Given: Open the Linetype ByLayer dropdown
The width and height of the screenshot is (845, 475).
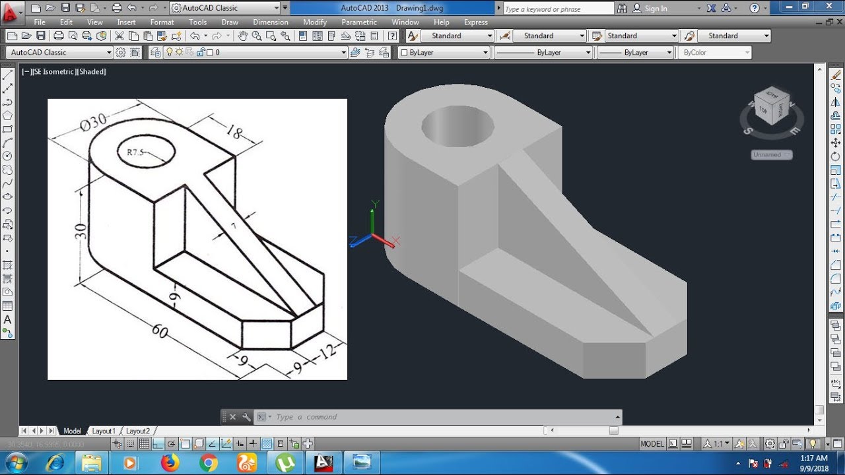Looking at the screenshot, I should [543, 52].
